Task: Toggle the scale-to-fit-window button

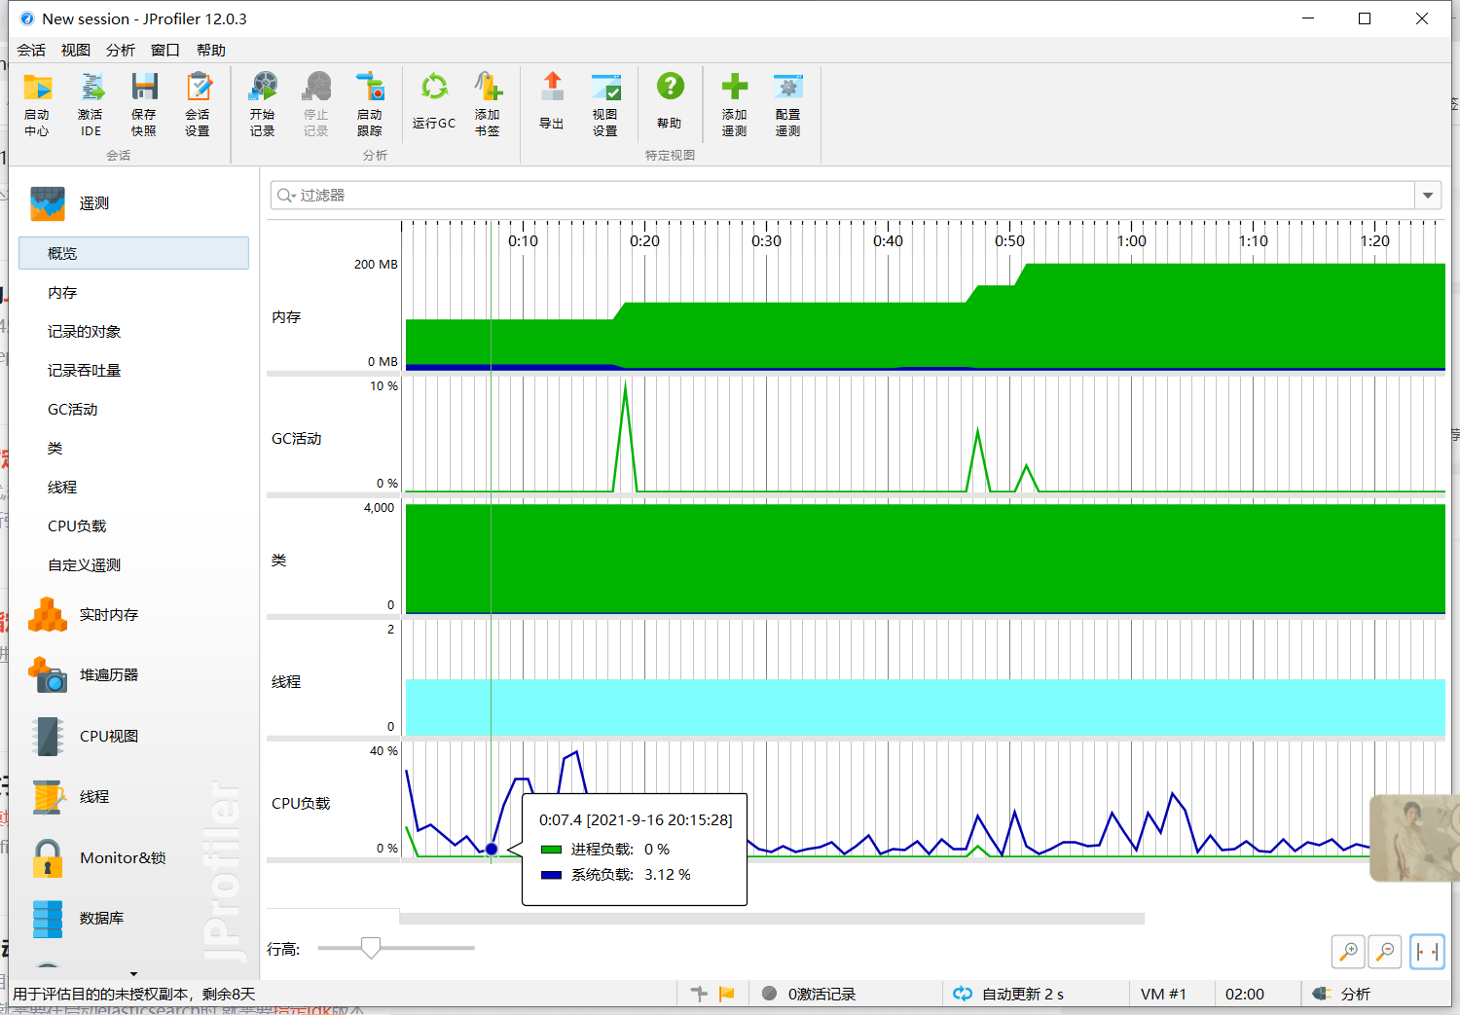Action: (1427, 951)
